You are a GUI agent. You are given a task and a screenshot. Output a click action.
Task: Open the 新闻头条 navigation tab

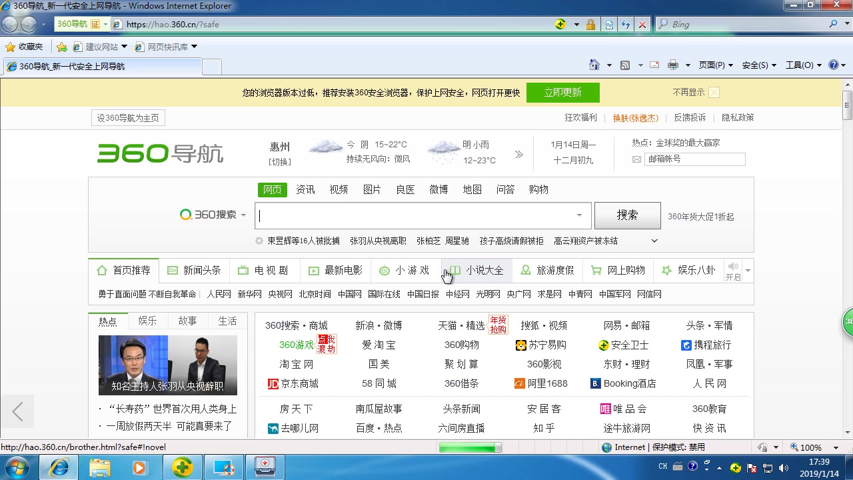[194, 271]
